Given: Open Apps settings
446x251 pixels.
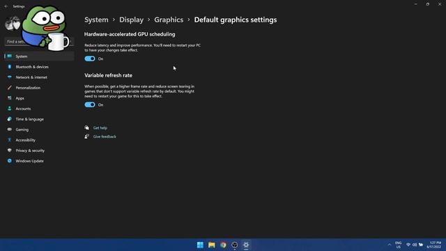Looking at the screenshot, I should (39, 98).
